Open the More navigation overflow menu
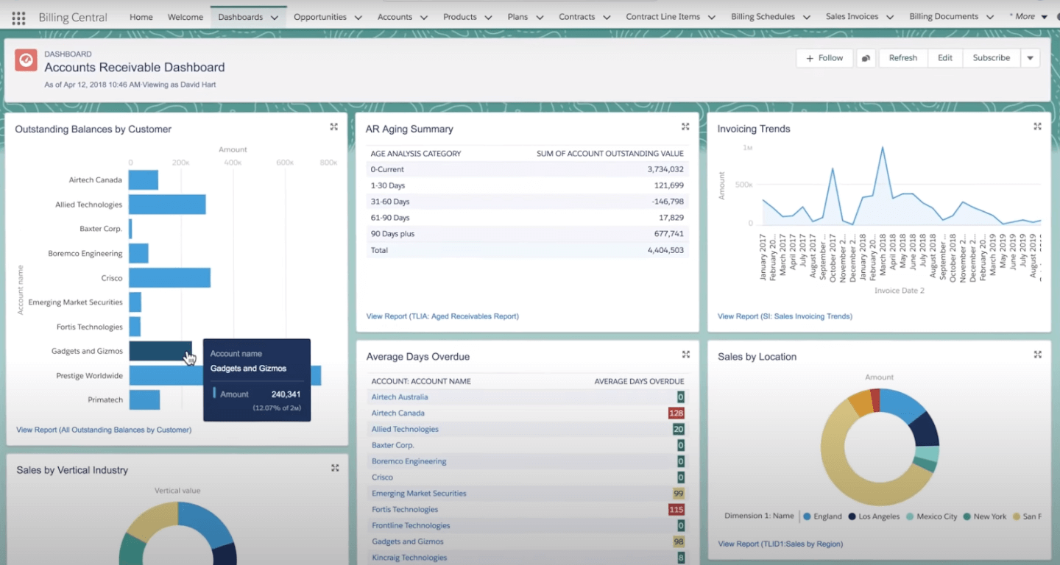The width and height of the screenshot is (1060, 565). point(1028,17)
